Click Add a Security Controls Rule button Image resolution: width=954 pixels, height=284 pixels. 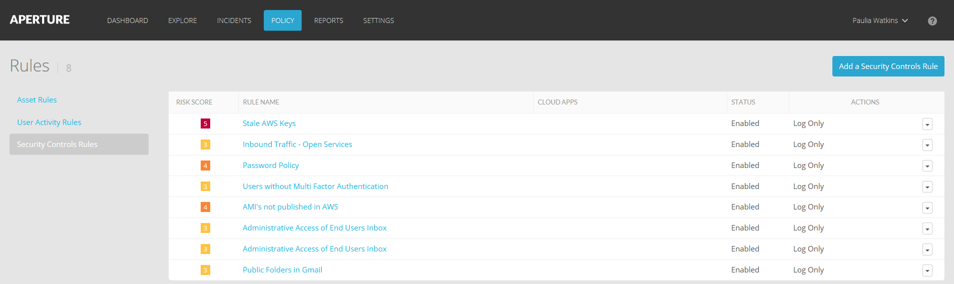tap(888, 66)
